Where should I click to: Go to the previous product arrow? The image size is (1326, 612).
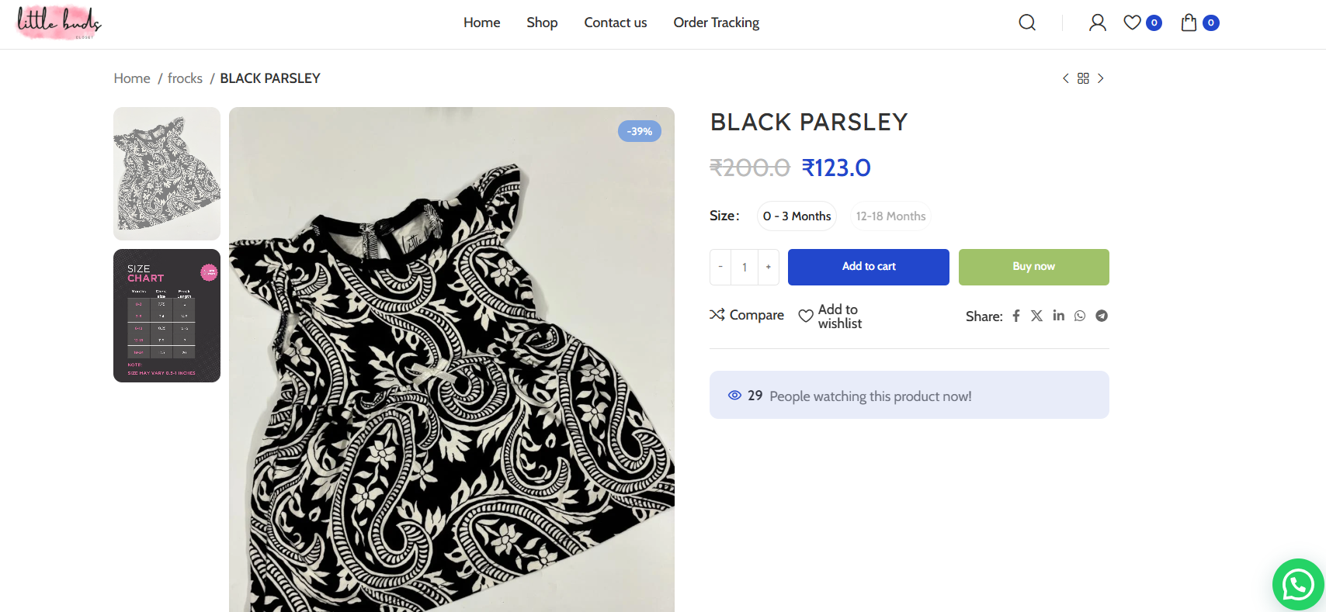pos(1065,78)
